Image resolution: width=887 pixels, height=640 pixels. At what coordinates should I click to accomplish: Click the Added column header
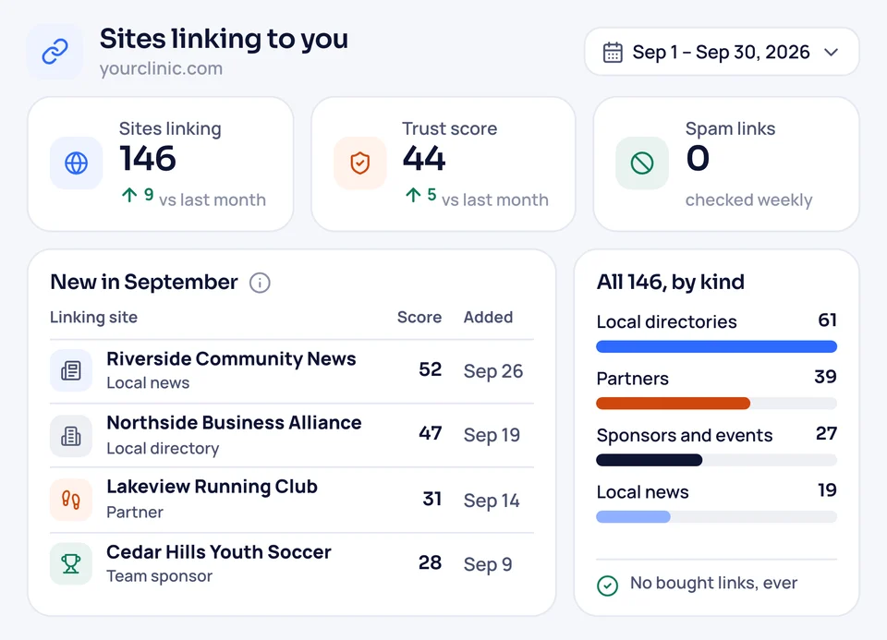pos(488,317)
